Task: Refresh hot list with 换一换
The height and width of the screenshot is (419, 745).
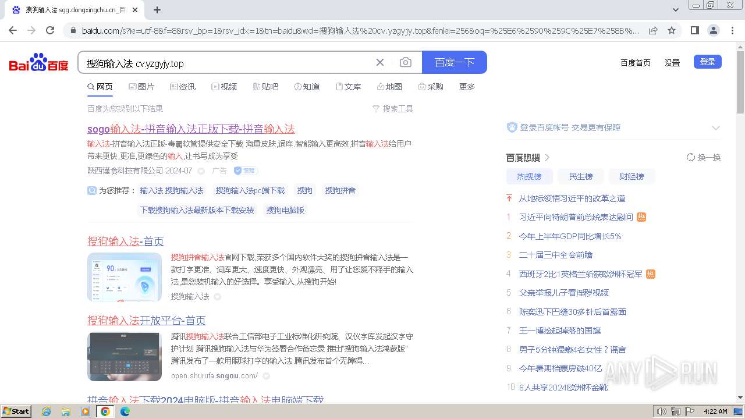Action: point(704,157)
